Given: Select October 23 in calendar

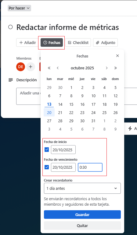Looking at the screenshot, I should click(x=82, y=112).
